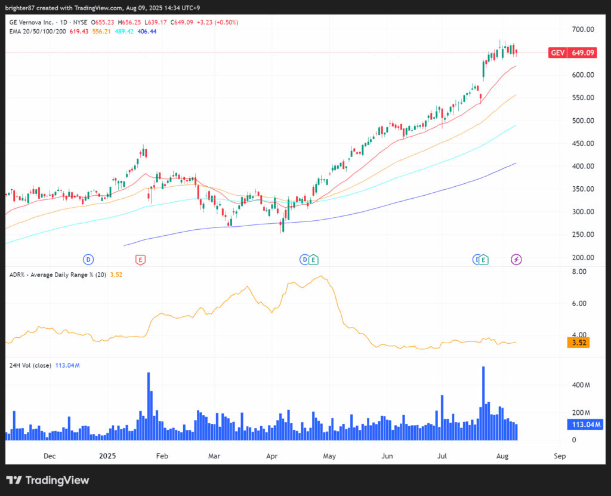611x496 pixels.
Task: Click the blue 113.04M volume tag
Action: pyautogui.click(x=585, y=424)
